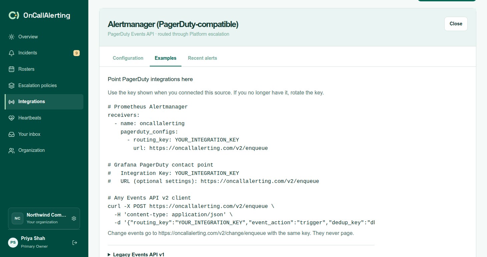487x257 pixels.
Task: Click the 'Your organization' label
Action: click(x=42, y=222)
